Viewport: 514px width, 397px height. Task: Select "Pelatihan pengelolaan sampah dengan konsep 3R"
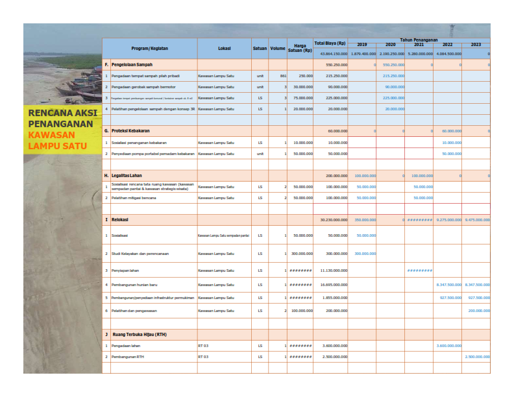[153, 109]
